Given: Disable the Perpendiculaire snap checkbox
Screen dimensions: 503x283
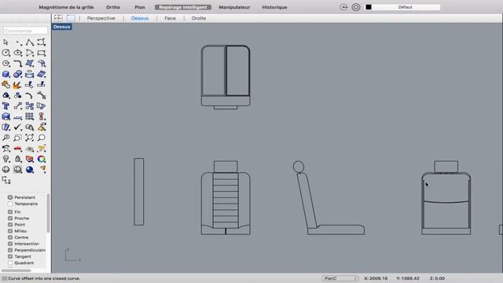Looking at the screenshot, I should click(10, 250).
